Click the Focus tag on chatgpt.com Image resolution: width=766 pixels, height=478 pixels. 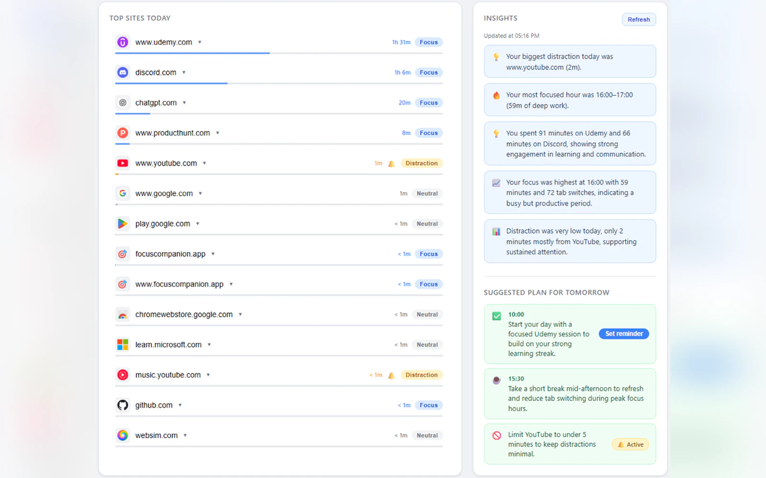(428, 102)
